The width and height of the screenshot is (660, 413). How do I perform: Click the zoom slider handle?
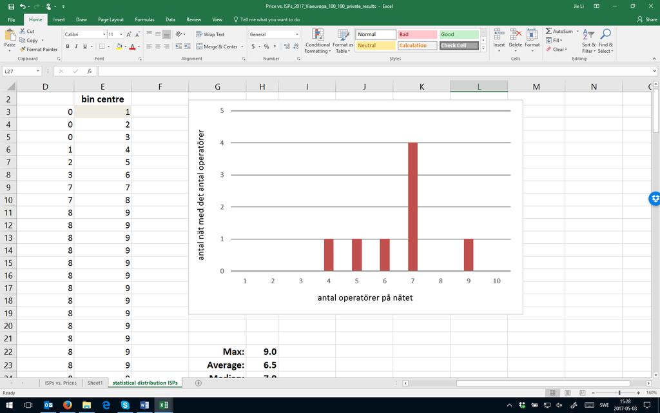(619, 393)
